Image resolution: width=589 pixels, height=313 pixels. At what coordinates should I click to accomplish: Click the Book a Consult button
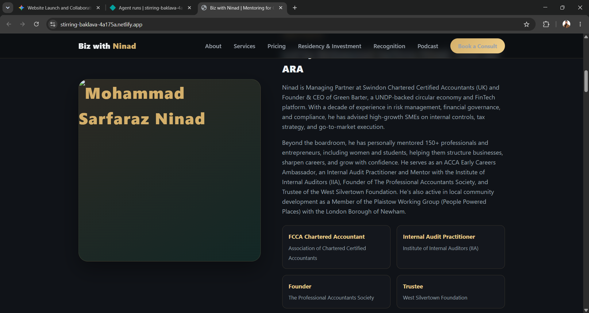[x=477, y=46]
